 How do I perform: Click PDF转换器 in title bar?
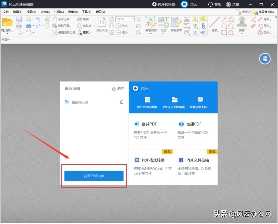(x=164, y=4)
